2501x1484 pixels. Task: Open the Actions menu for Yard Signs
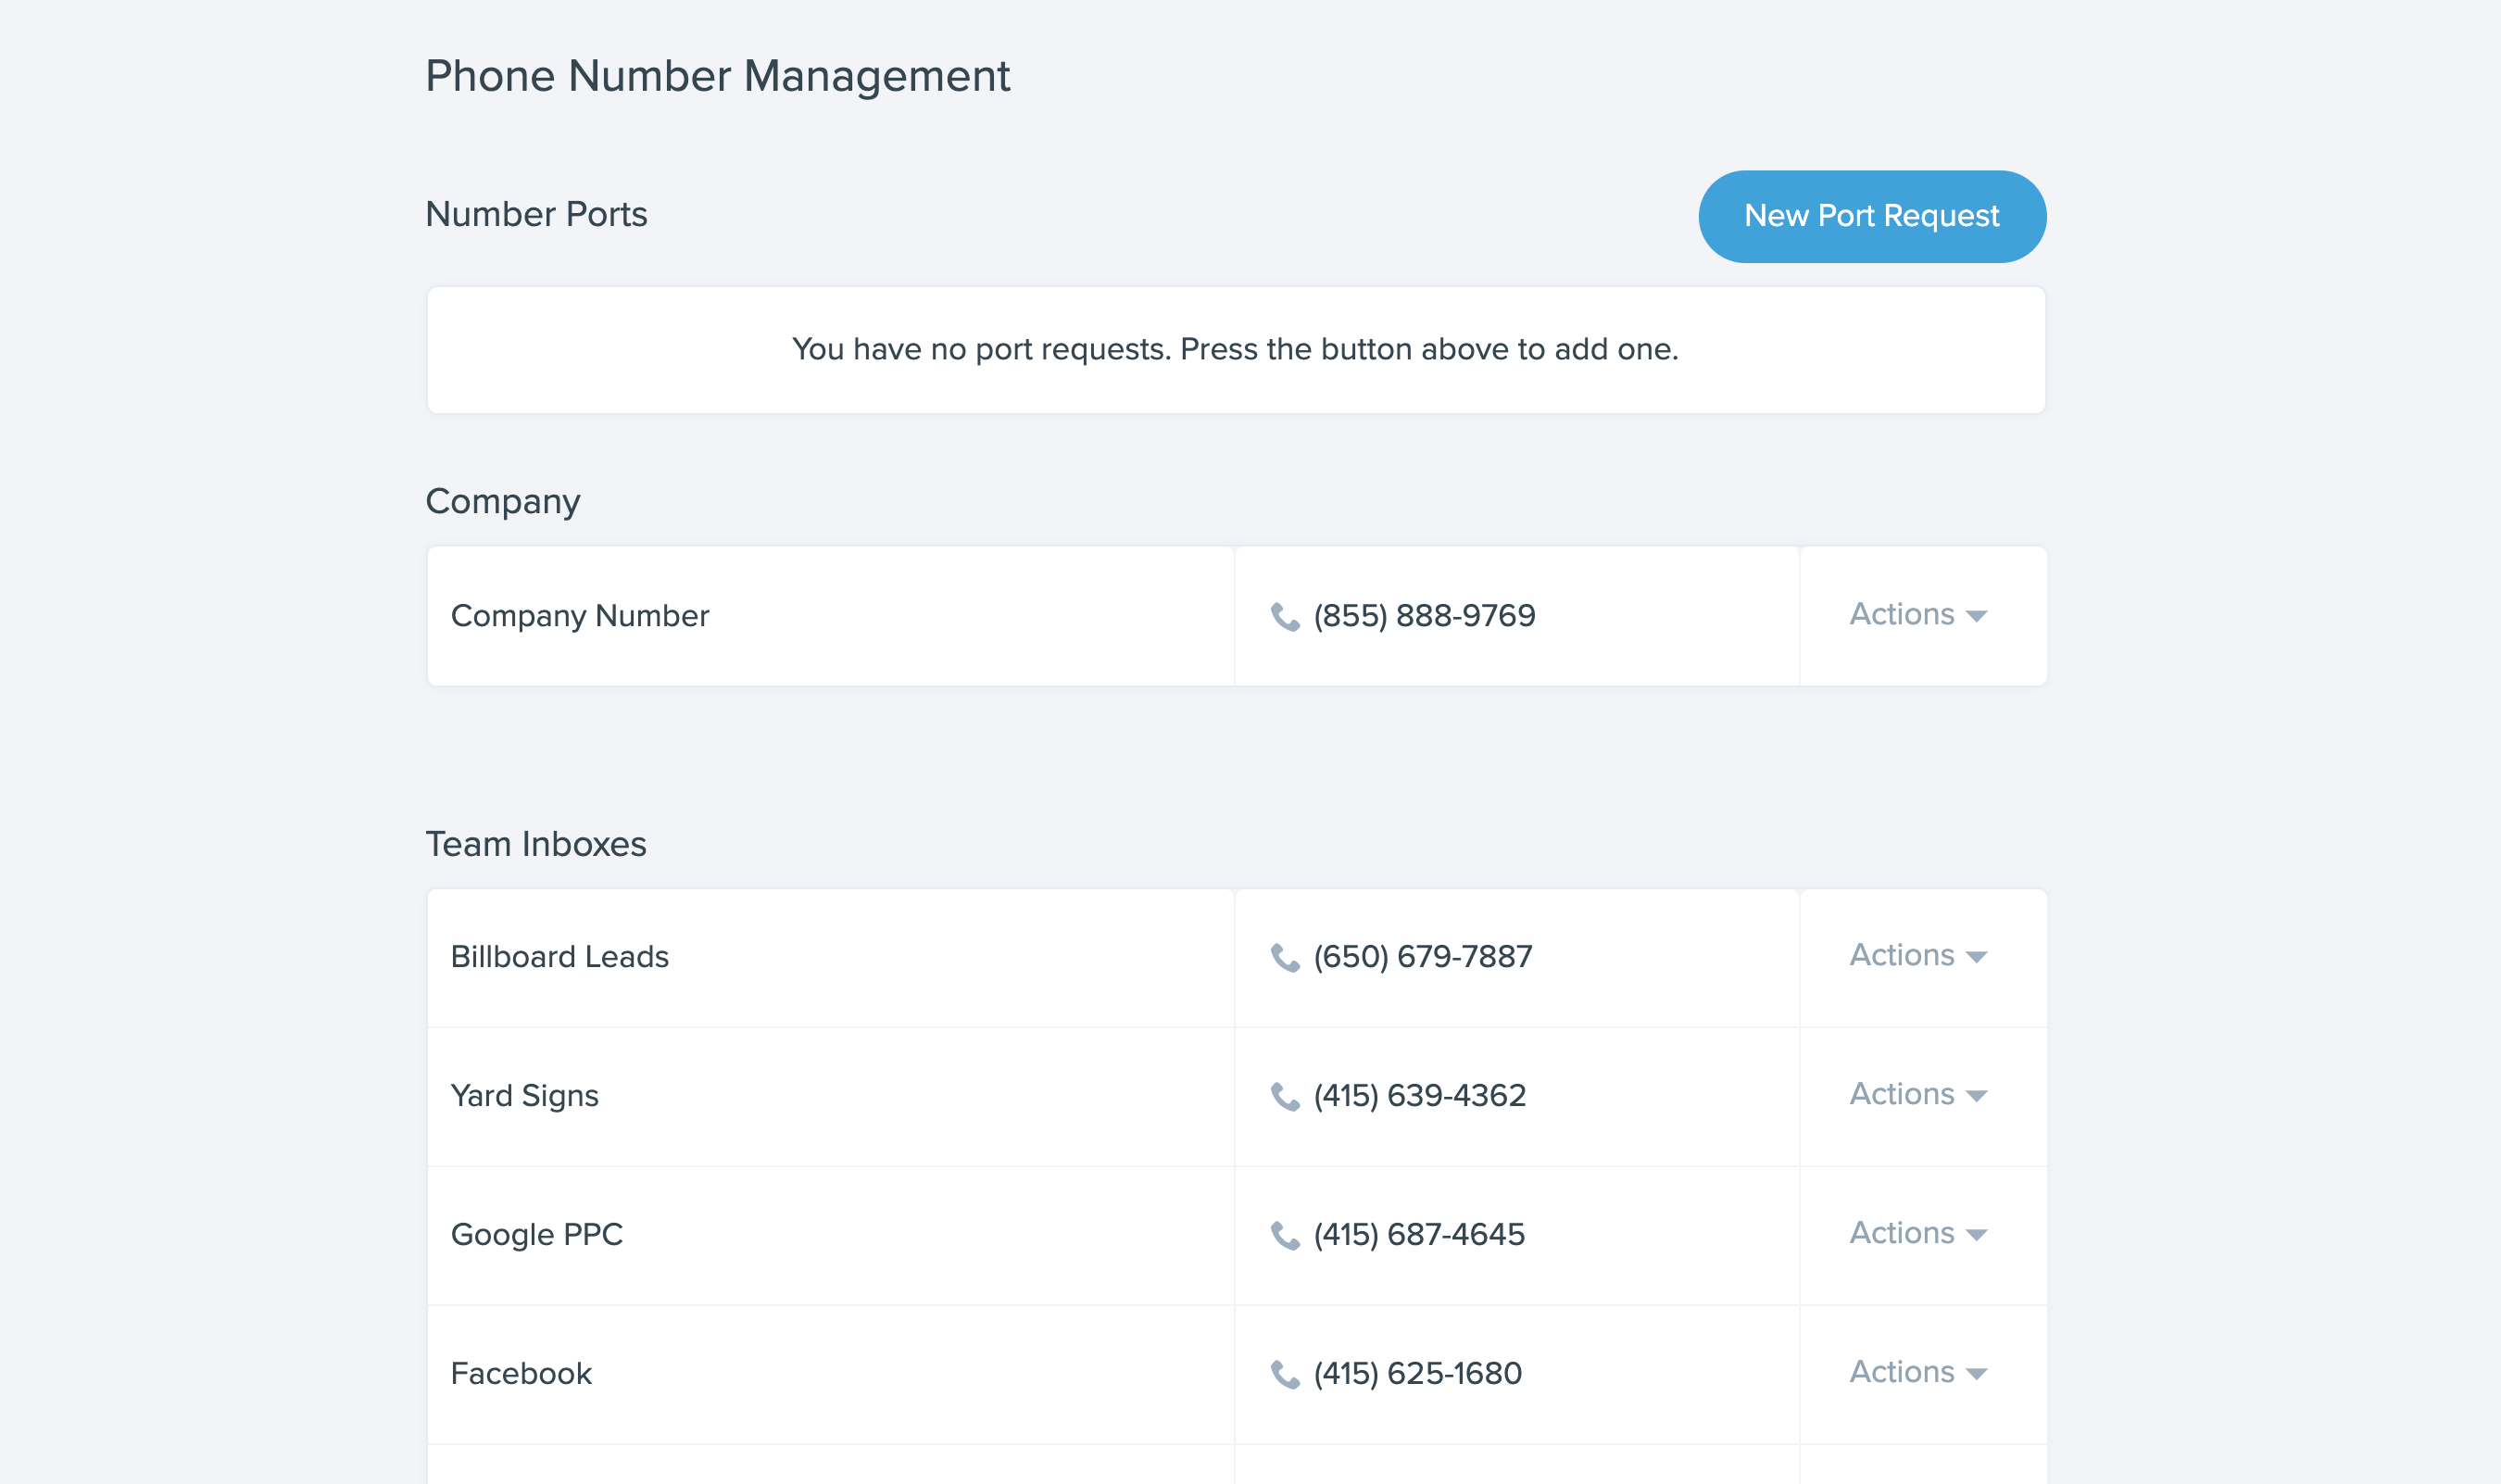coord(1918,1095)
